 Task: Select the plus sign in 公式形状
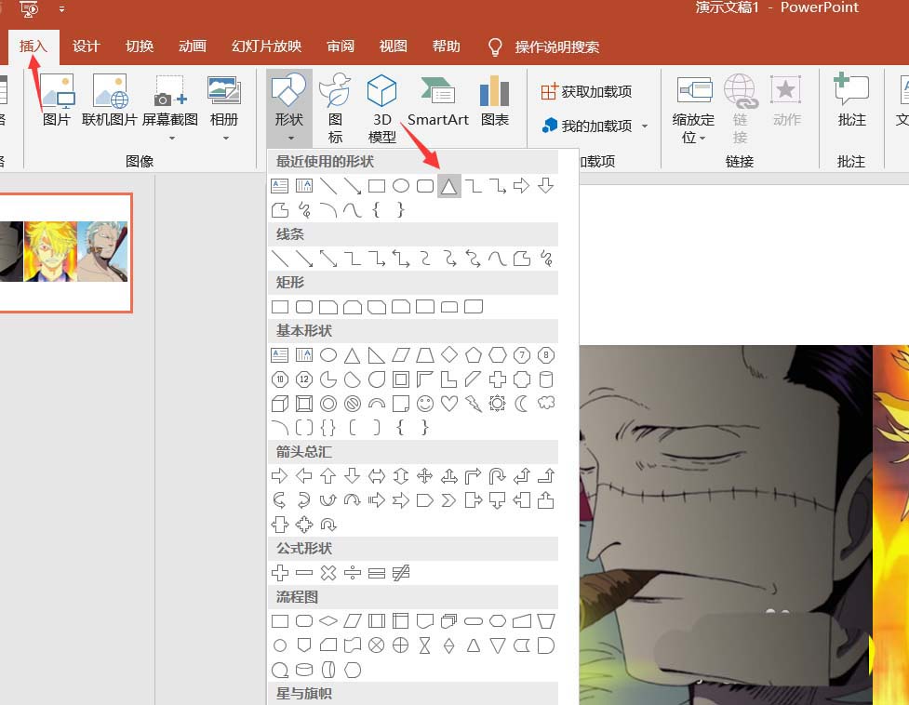[x=280, y=573]
